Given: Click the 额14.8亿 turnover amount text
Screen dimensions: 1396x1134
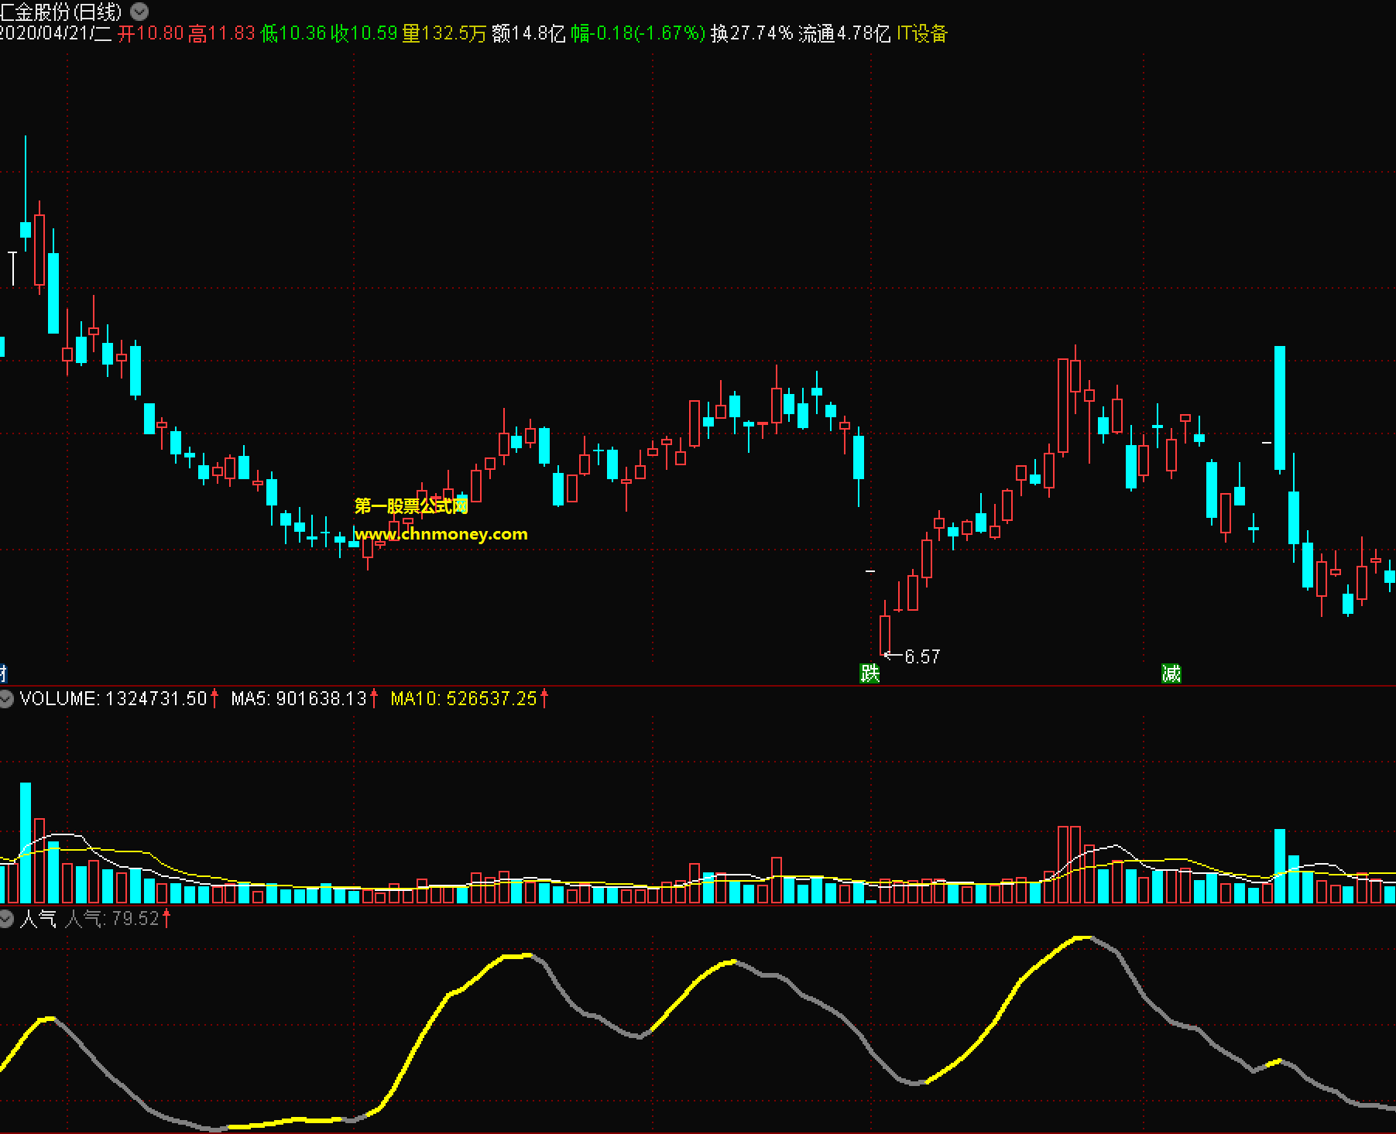Looking at the screenshot, I should coord(529,33).
